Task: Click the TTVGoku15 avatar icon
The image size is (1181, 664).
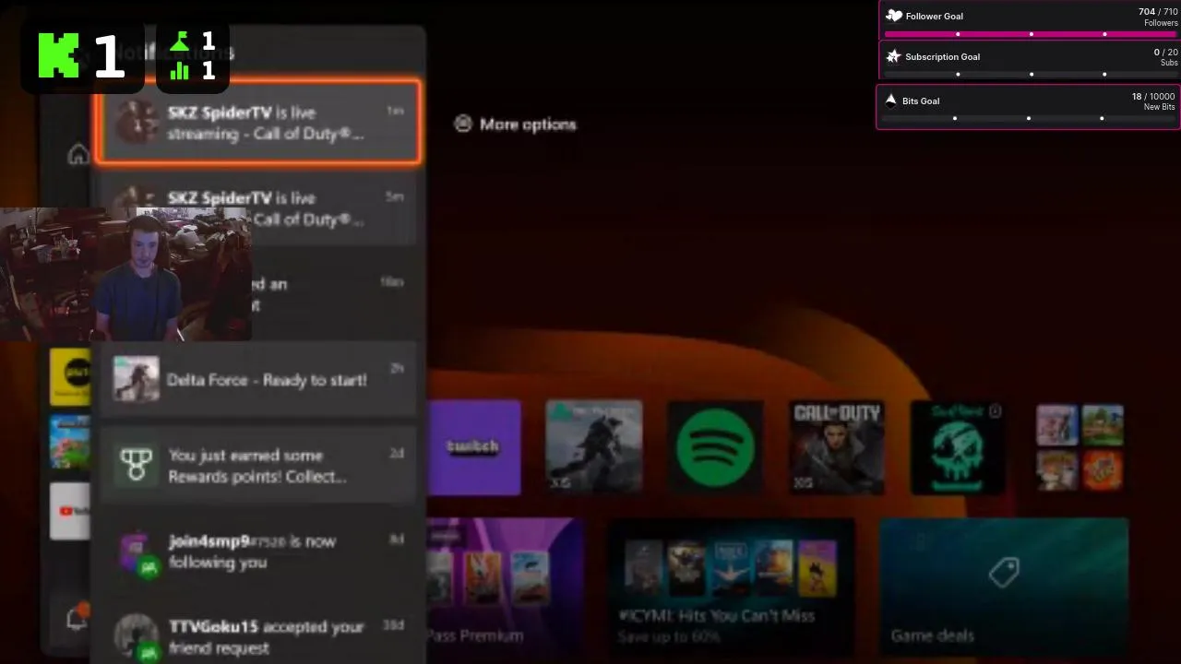Action: click(137, 638)
